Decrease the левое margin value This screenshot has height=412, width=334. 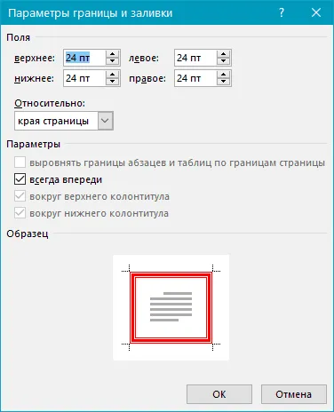tap(223, 61)
